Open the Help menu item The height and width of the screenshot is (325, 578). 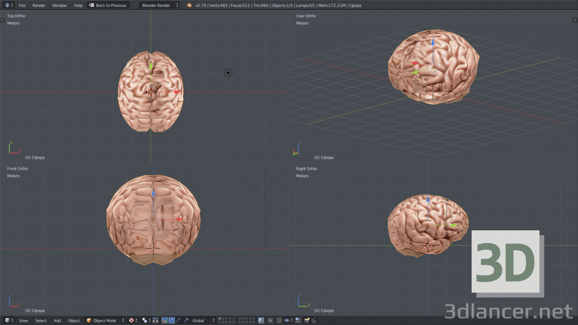pyautogui.click(x=78, y=5)
